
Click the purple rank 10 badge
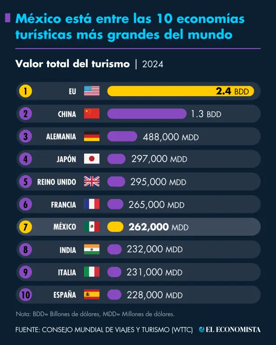tap(26, 295)
